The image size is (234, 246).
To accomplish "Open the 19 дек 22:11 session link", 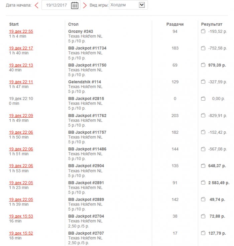I will (21, 82).
